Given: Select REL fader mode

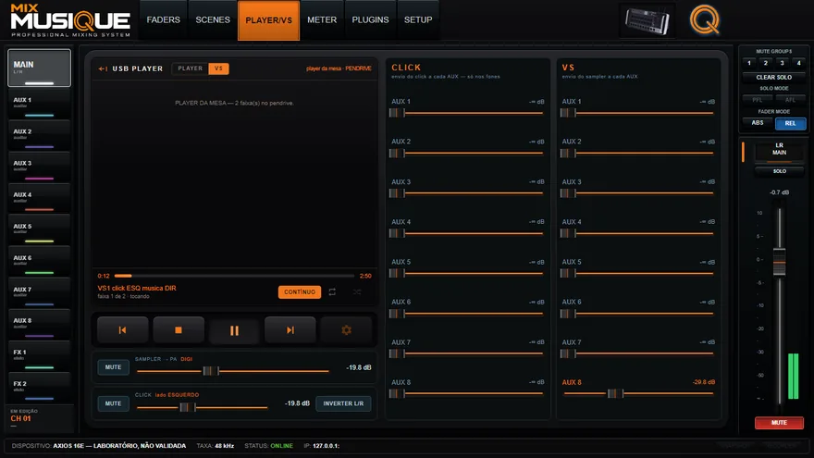Looking at the screenshot, I should pyautogui.click(x=790, y=124).
